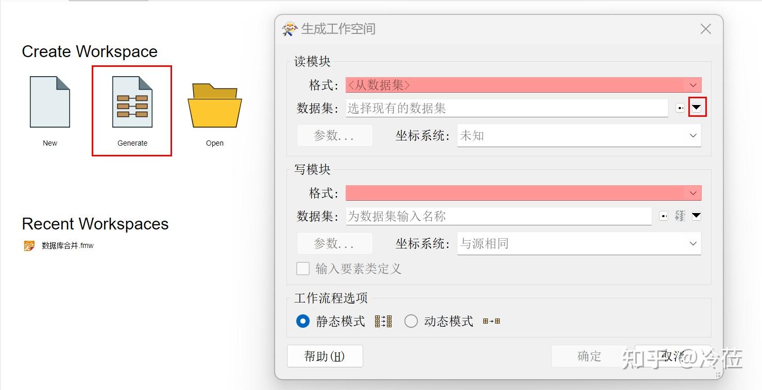
Task: Click the 取消 button
Action: 673,356
